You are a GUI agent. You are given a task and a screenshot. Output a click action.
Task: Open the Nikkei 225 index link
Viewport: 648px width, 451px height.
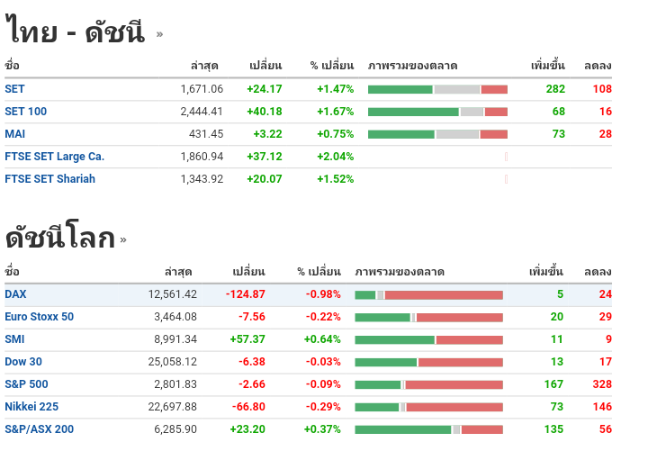tap(31, 407)
